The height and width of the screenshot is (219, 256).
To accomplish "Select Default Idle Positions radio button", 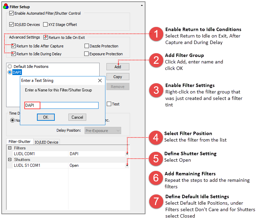I will [x=10, y=67].
